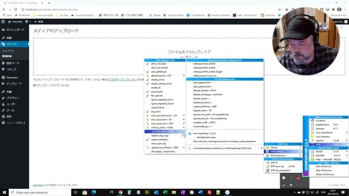
Task: Open the browser uploader link
Action: [x=123, y=79]
